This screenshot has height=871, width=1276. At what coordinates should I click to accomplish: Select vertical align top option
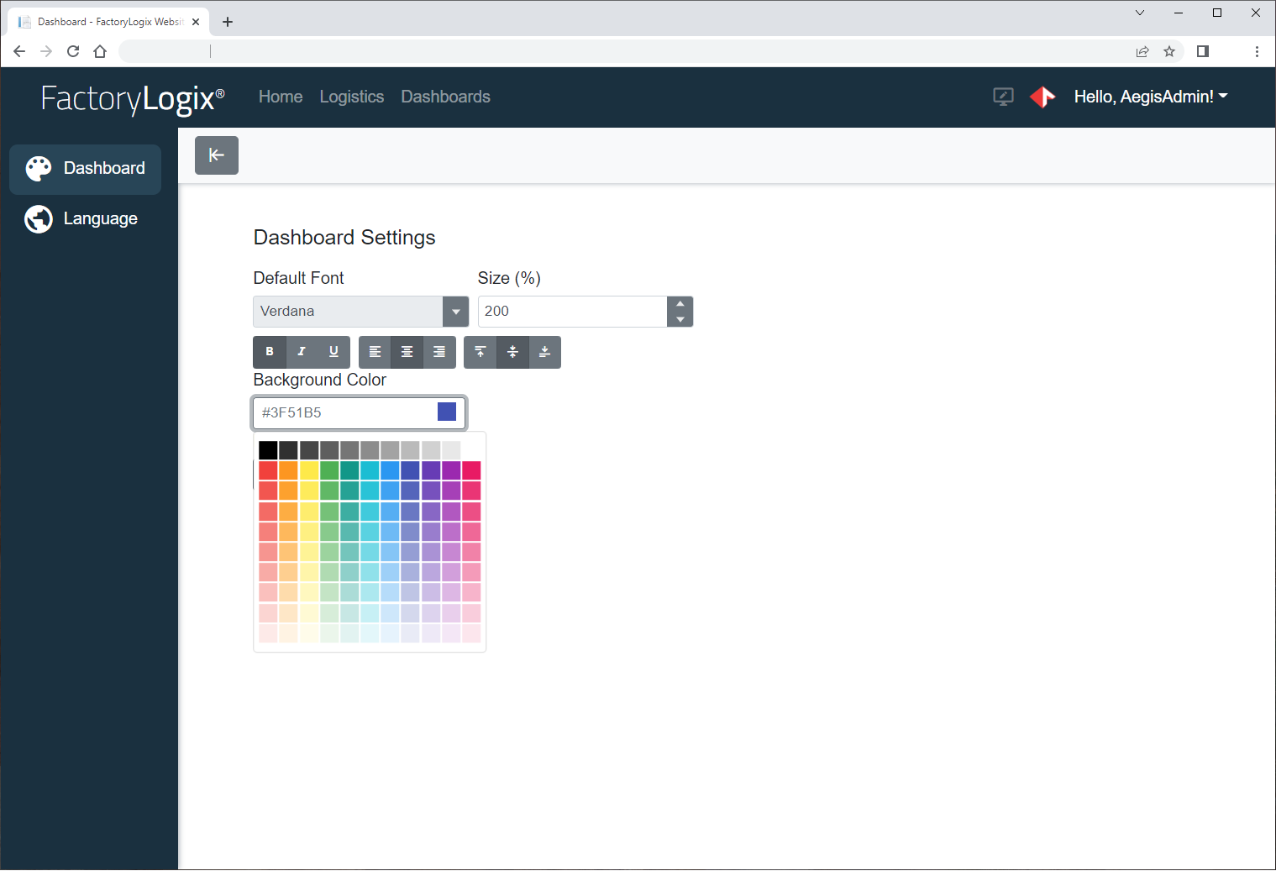(x=480, y=352)
